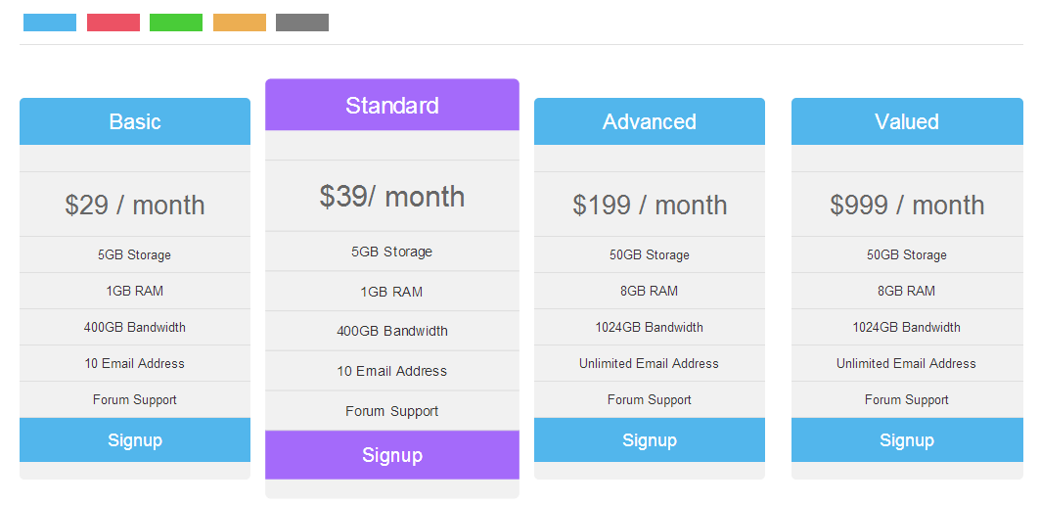
Task: Click Signup on the Basic plan
Action: (x=135, y=440)
